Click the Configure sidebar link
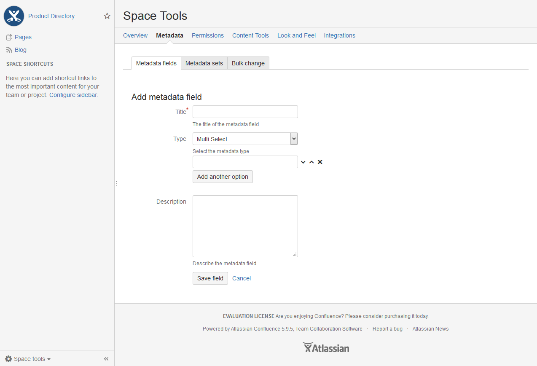This screenshot has height=366, width=537. point(73,95)
